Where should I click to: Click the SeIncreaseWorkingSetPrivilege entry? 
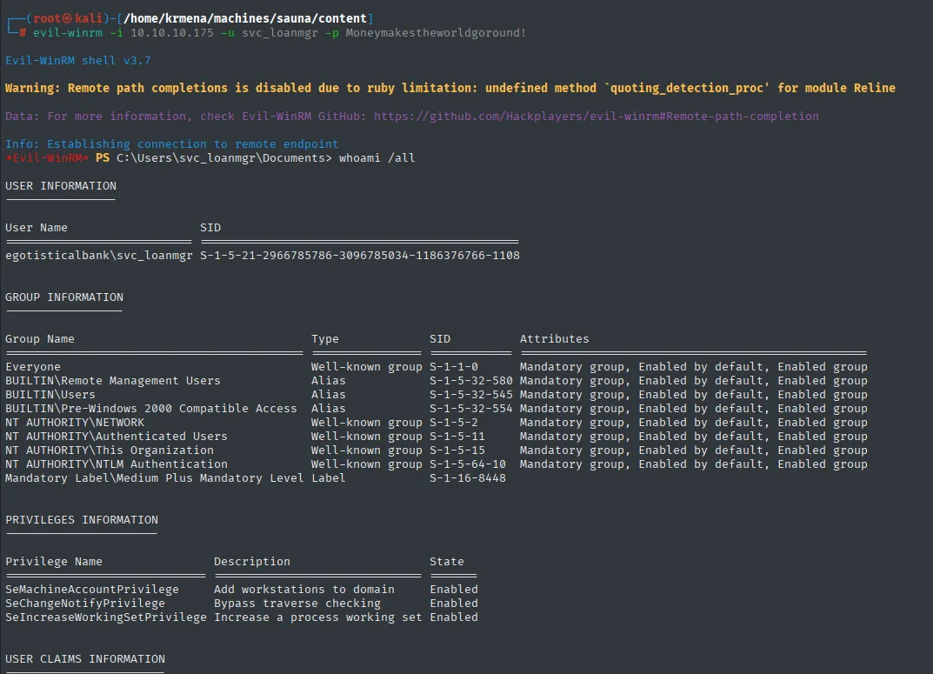[106, 617]
